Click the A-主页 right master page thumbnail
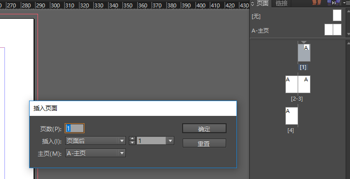 [337, 30]
